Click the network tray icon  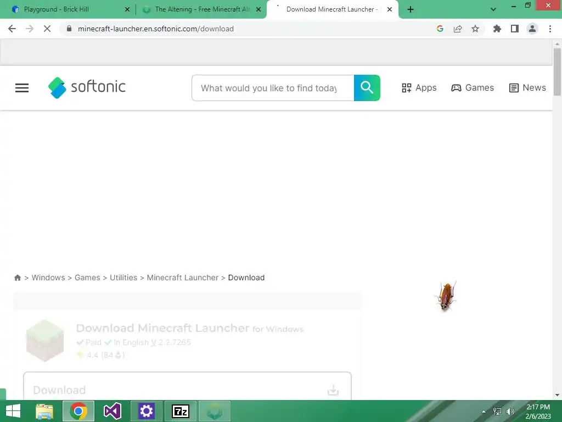497,412
